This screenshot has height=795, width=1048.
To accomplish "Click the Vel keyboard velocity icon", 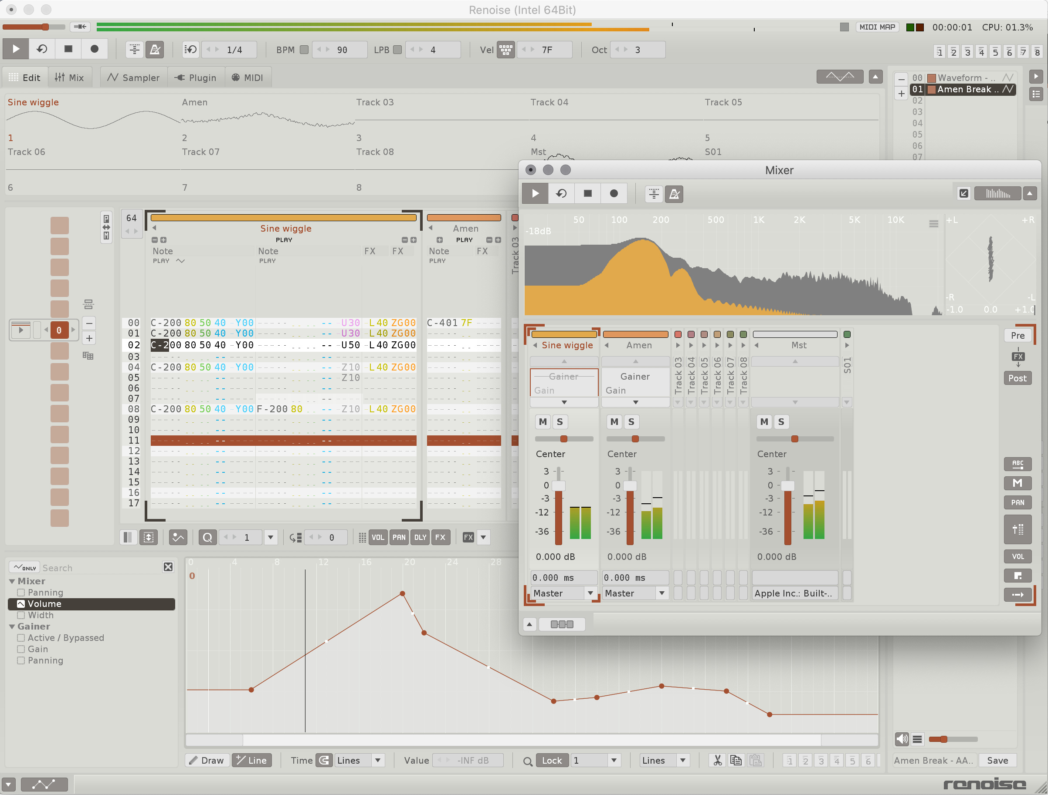I will 505,49.
